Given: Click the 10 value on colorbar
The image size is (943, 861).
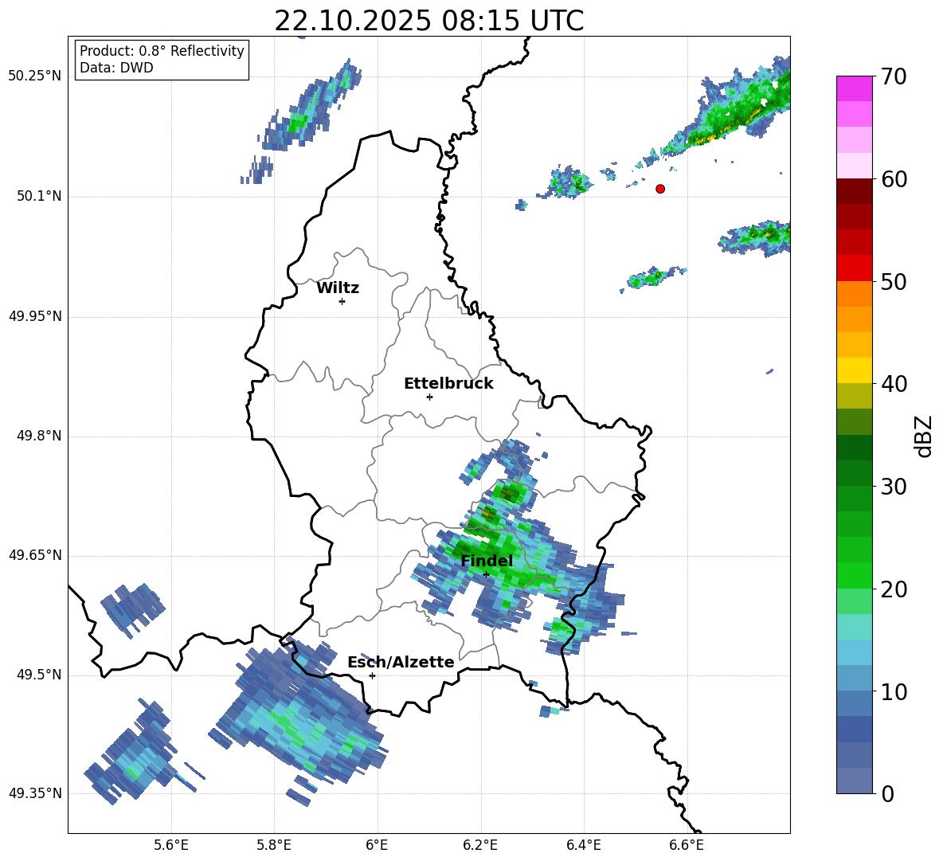Looking at the screenshot, I should tap(894, 692).
